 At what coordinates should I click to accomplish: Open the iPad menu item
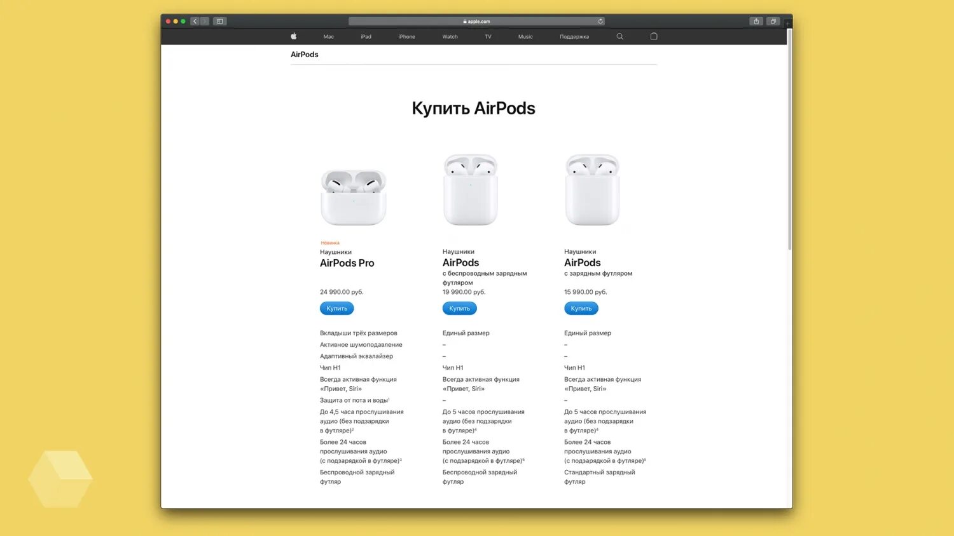coord(366,37)
